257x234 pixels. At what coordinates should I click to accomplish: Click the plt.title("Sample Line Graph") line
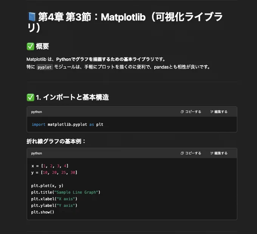point(66,192)
